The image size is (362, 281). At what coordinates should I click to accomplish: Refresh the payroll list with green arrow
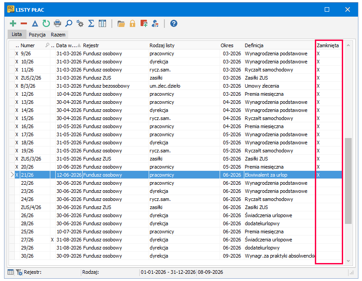click(46, 23)
